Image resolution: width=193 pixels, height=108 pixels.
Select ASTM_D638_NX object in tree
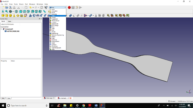[x=13, y=31]
